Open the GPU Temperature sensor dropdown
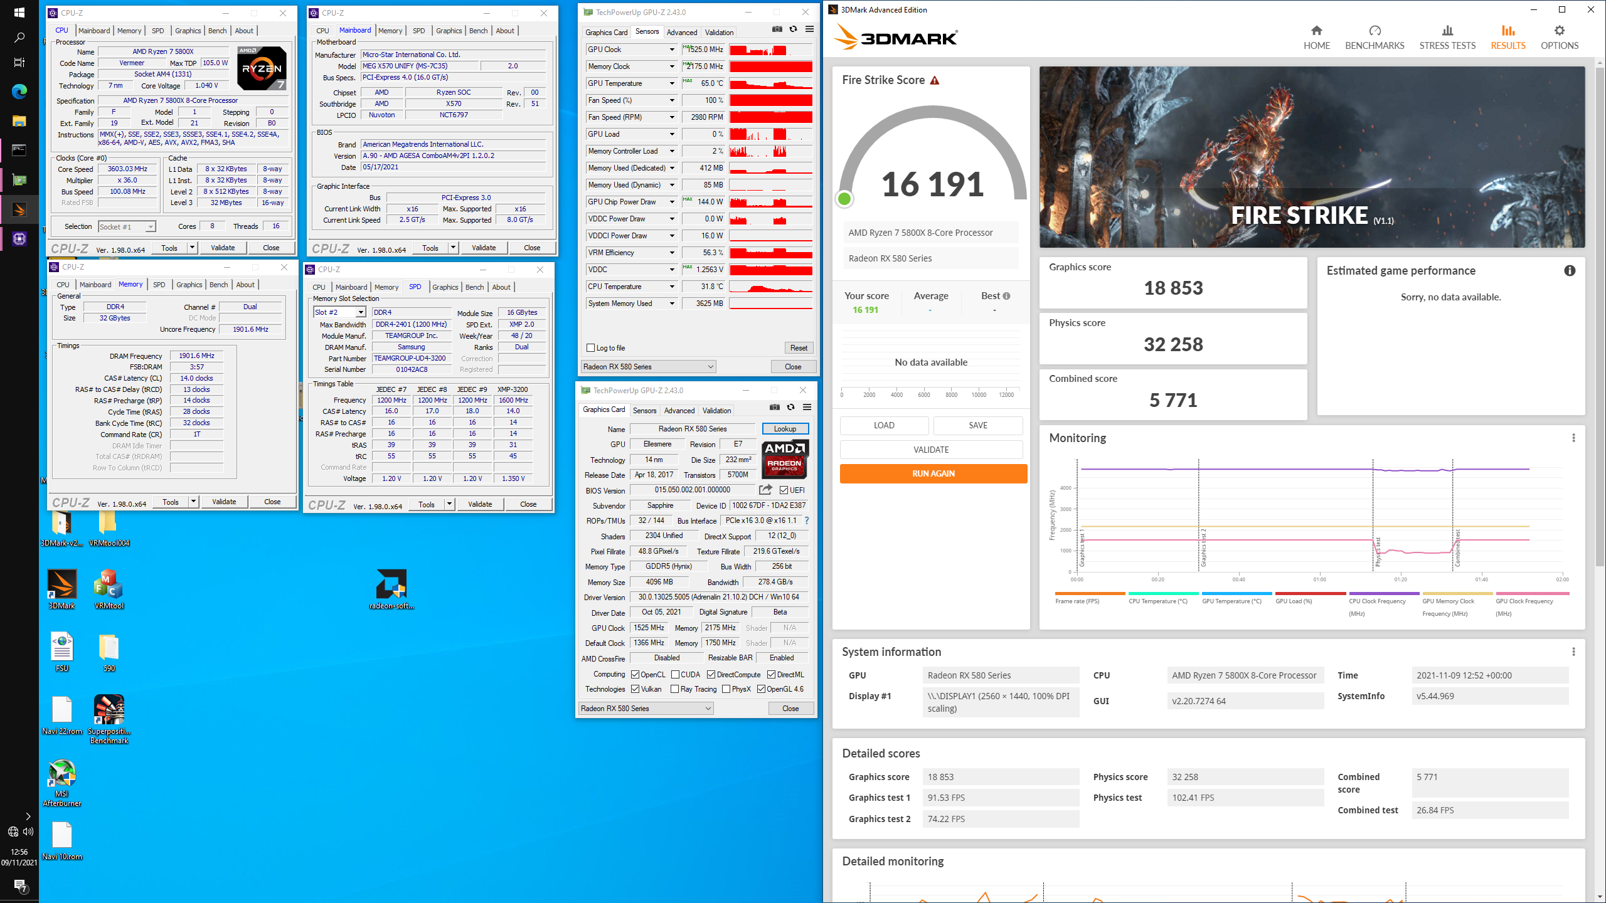This screenshot has width=1606, height=903. point(671,83)
